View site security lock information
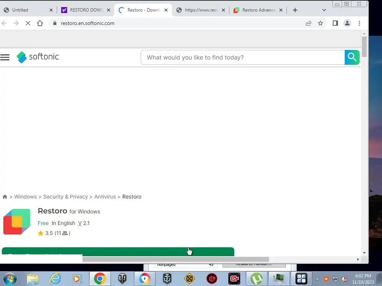 [55, 23]
